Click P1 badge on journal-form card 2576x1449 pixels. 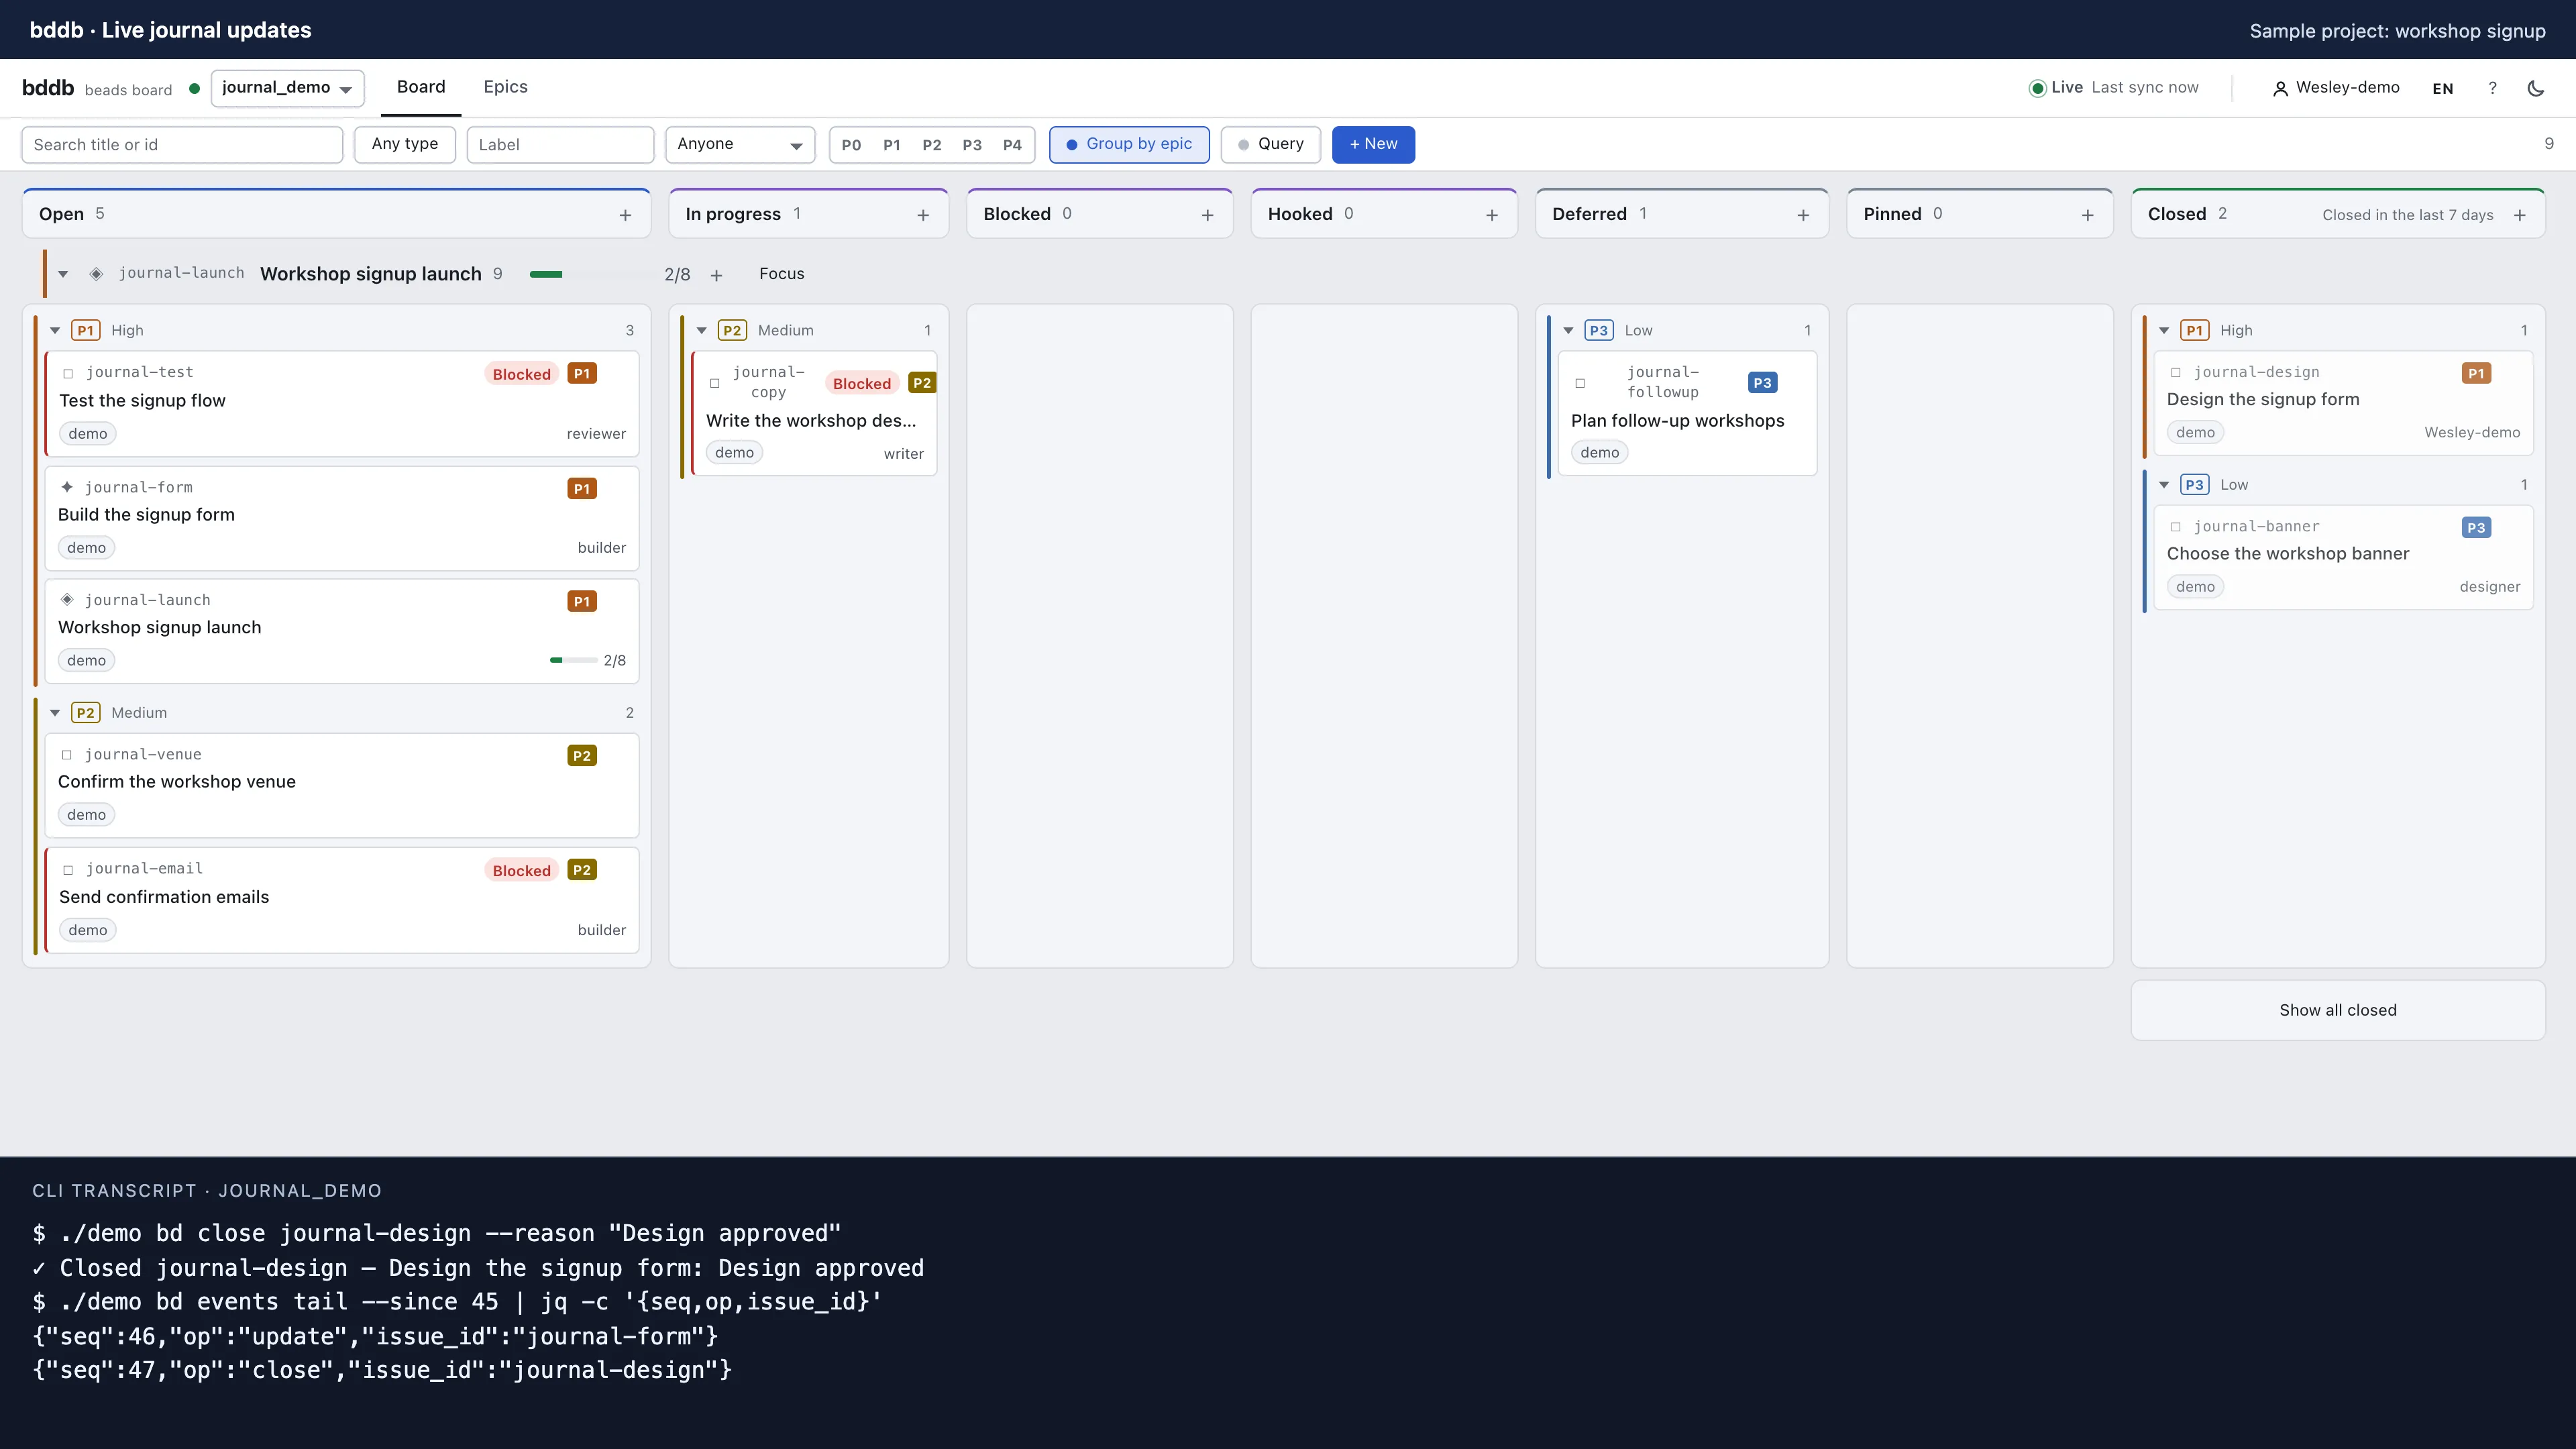pyautogui.click(x=582, y=488)
